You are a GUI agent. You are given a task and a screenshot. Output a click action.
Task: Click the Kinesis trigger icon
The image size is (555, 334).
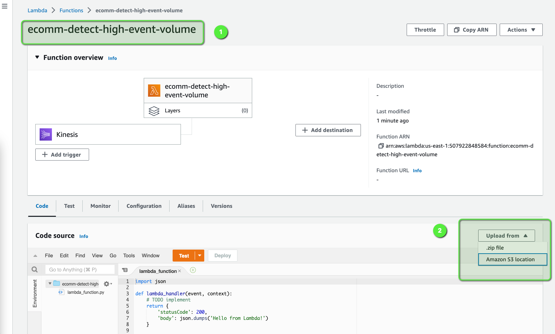coord(46,134)
